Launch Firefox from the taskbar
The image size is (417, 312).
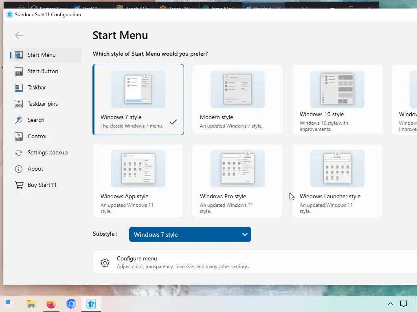tap(51, 304)
